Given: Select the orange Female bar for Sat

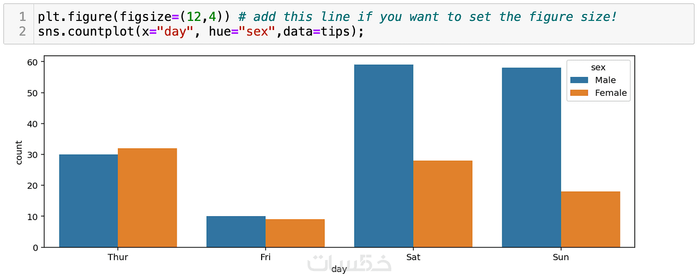Looking at the screenshot, I should pyautogui.click(x=442, y=204).
